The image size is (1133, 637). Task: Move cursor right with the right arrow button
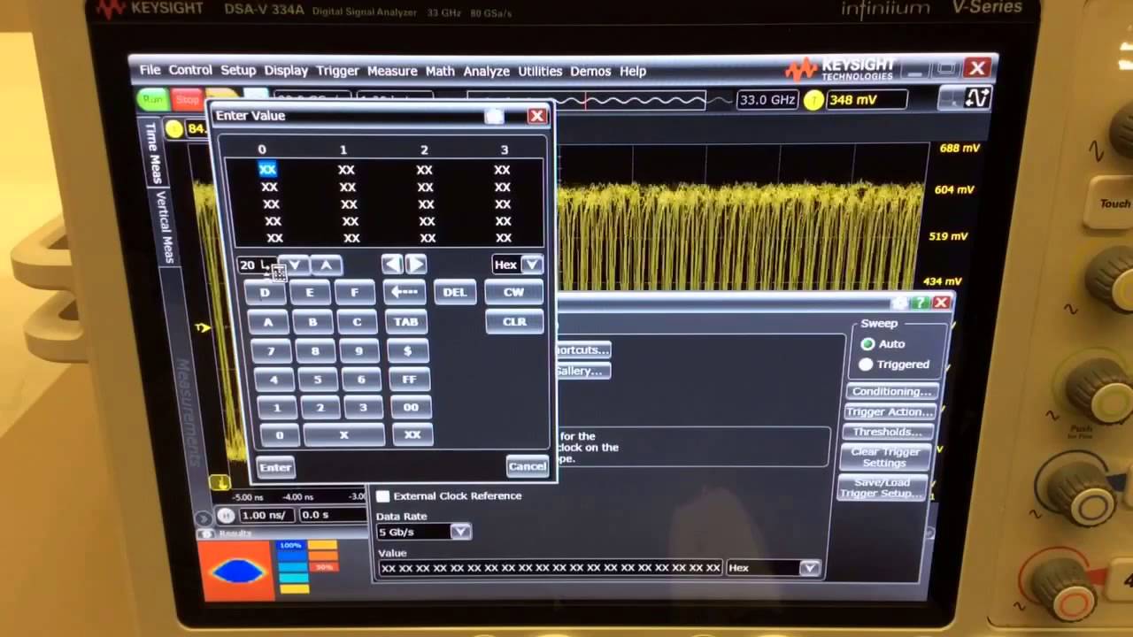(x=415, y=264)
